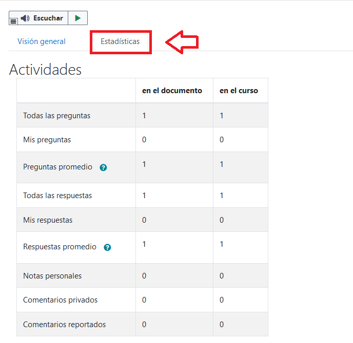Click the Escuchar speaker button
353x343 pixels.
tap(42, 18)
